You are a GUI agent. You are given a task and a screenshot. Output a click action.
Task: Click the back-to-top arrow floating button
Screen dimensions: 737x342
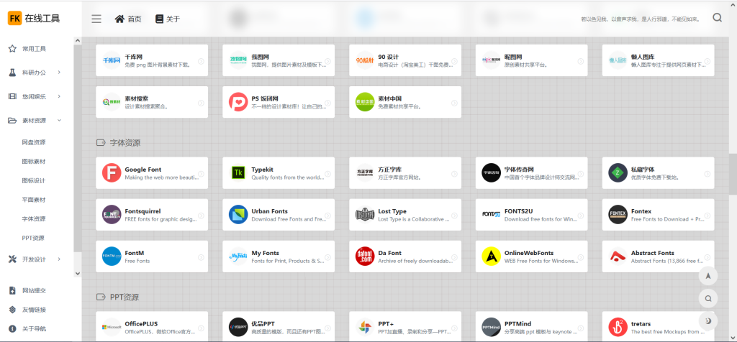(708, 275)
